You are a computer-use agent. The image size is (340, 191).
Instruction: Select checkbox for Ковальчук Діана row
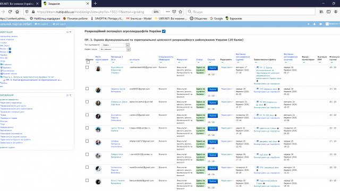(87, 102)
